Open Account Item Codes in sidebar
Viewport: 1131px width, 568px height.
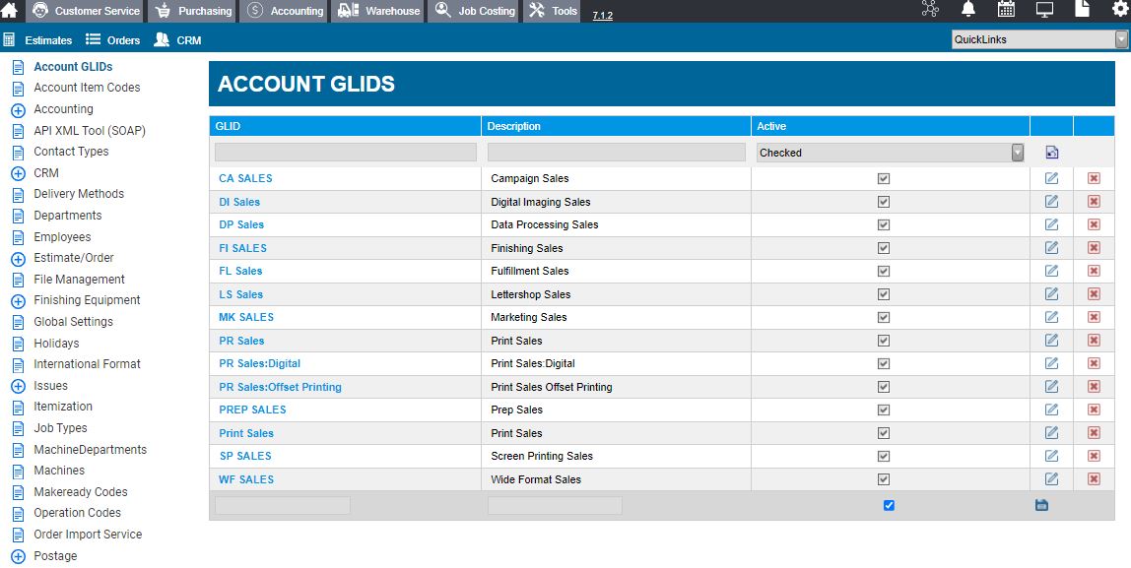87,88
